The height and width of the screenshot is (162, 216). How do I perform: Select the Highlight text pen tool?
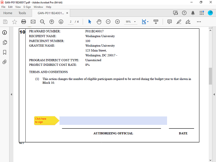pos(179,22)
